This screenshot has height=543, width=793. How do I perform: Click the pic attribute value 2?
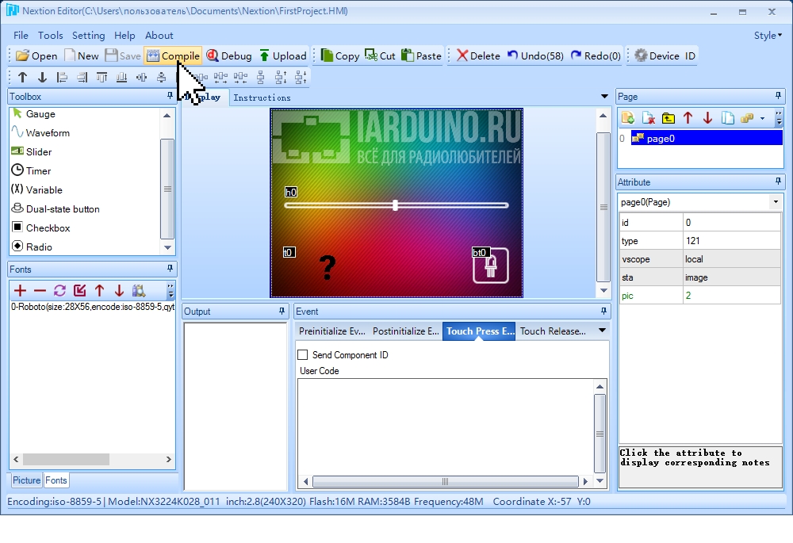tap(731, 296)
